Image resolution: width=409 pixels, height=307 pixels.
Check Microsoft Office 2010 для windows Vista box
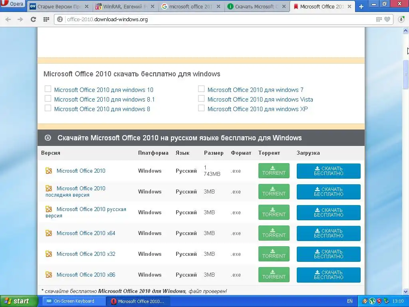coord(201,98)
